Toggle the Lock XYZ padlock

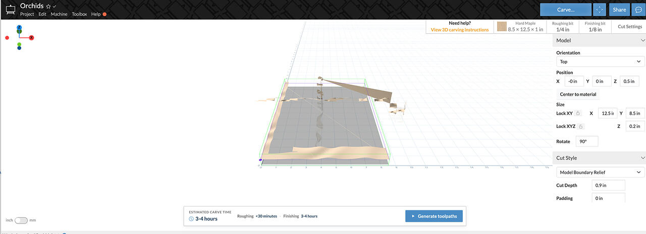click(x=581, y=126)
